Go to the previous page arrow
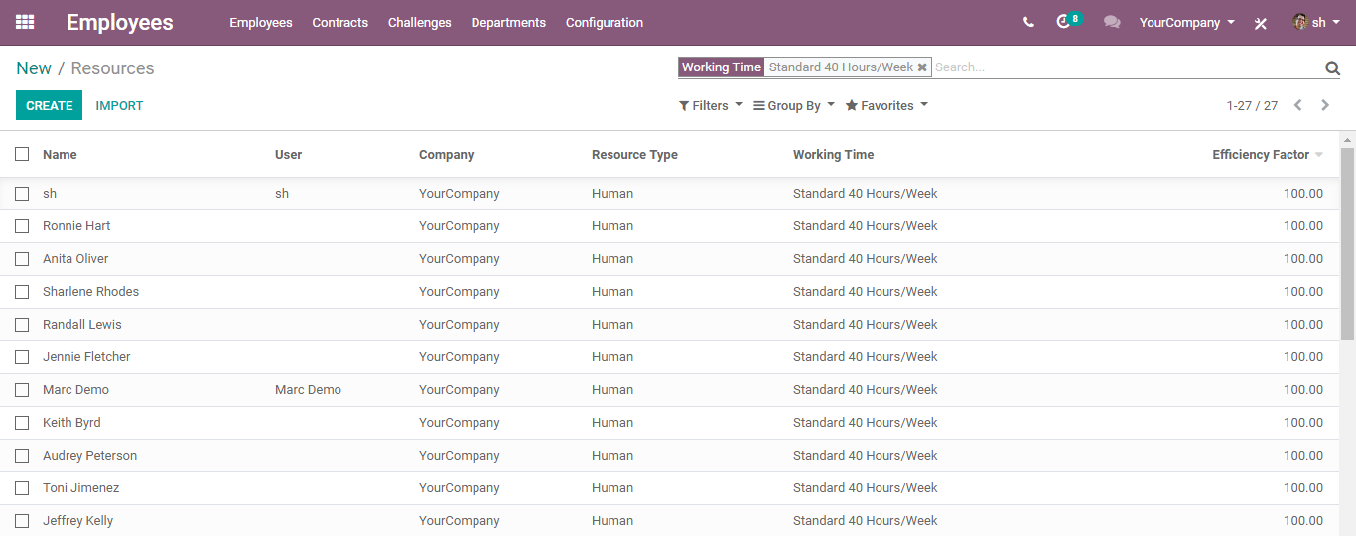Image resolution: width=1356 pixels, height=536 pixels. (1297, 105)
